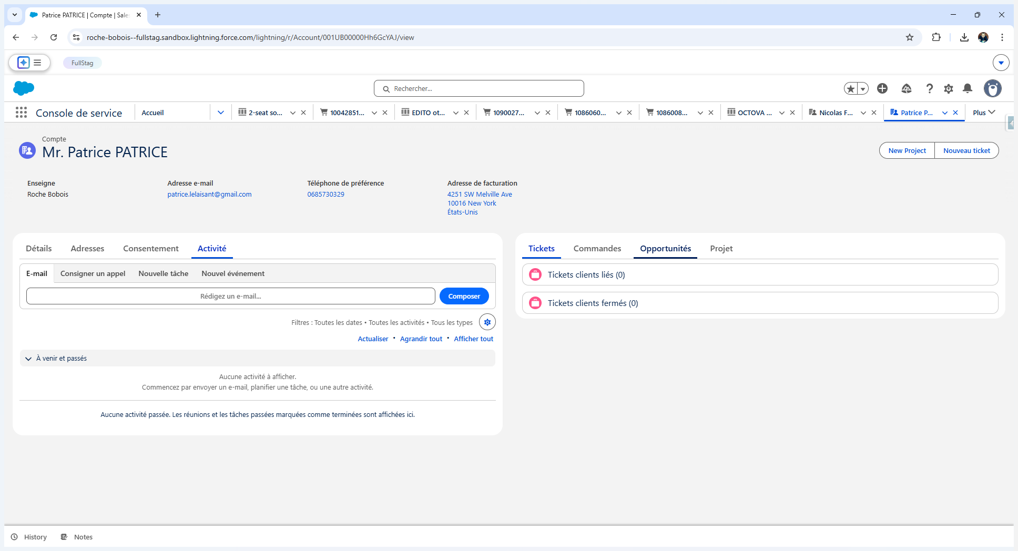Bookmark this page in Chrome
Image resolution: width=1018 pixels, height=551 pixels.
(x=910, y=37)
